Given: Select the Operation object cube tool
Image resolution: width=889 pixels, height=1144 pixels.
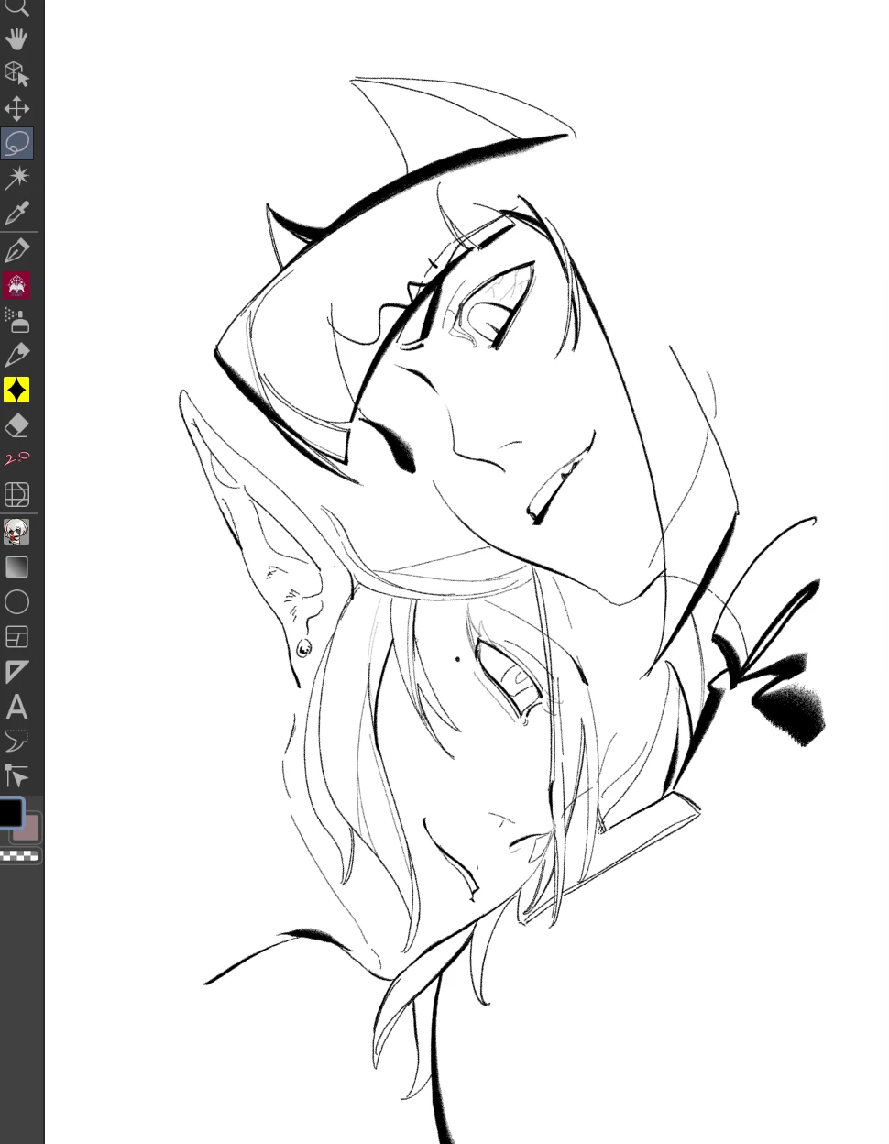Looking at the screenshot, I should point(16,73).
